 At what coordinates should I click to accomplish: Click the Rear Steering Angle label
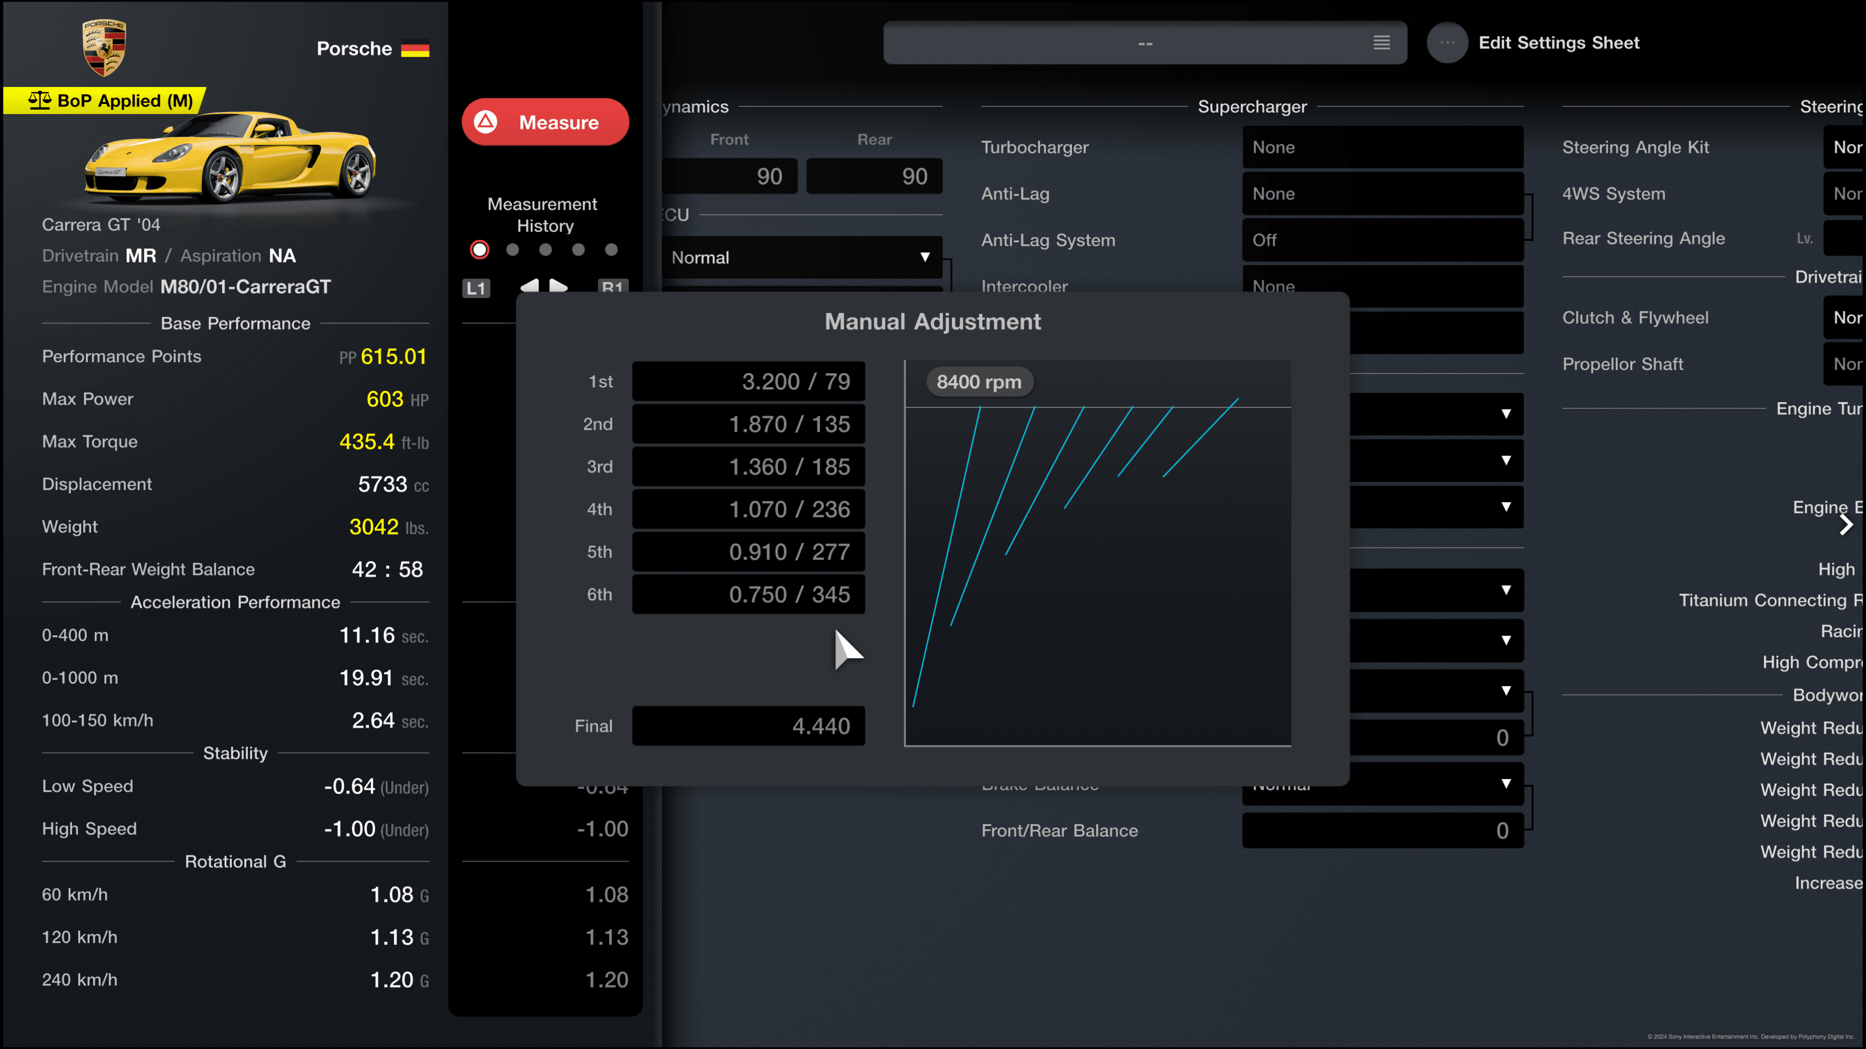(1643, 238)
